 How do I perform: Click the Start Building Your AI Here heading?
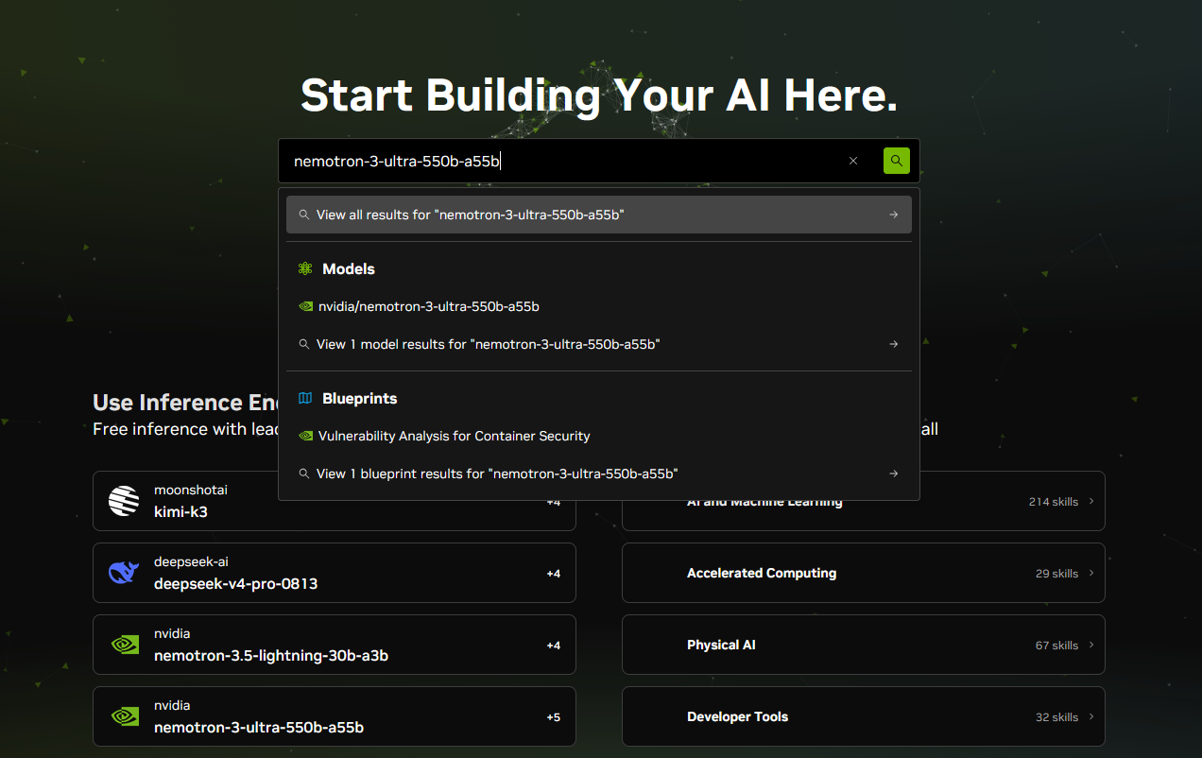tap(599, 95)
